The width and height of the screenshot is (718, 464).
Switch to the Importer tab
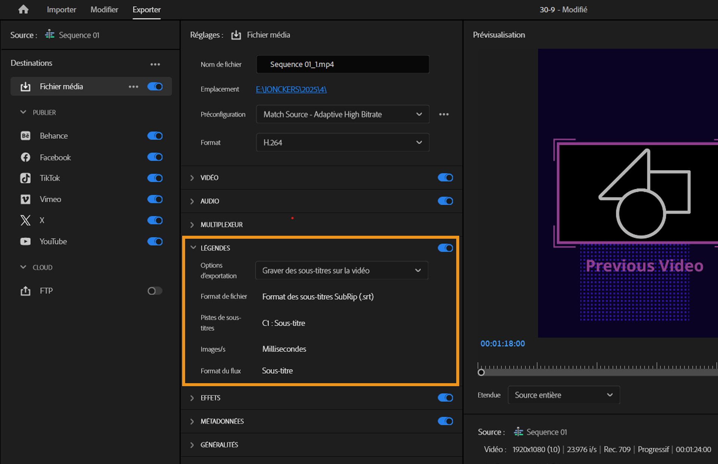coord(61,9)
